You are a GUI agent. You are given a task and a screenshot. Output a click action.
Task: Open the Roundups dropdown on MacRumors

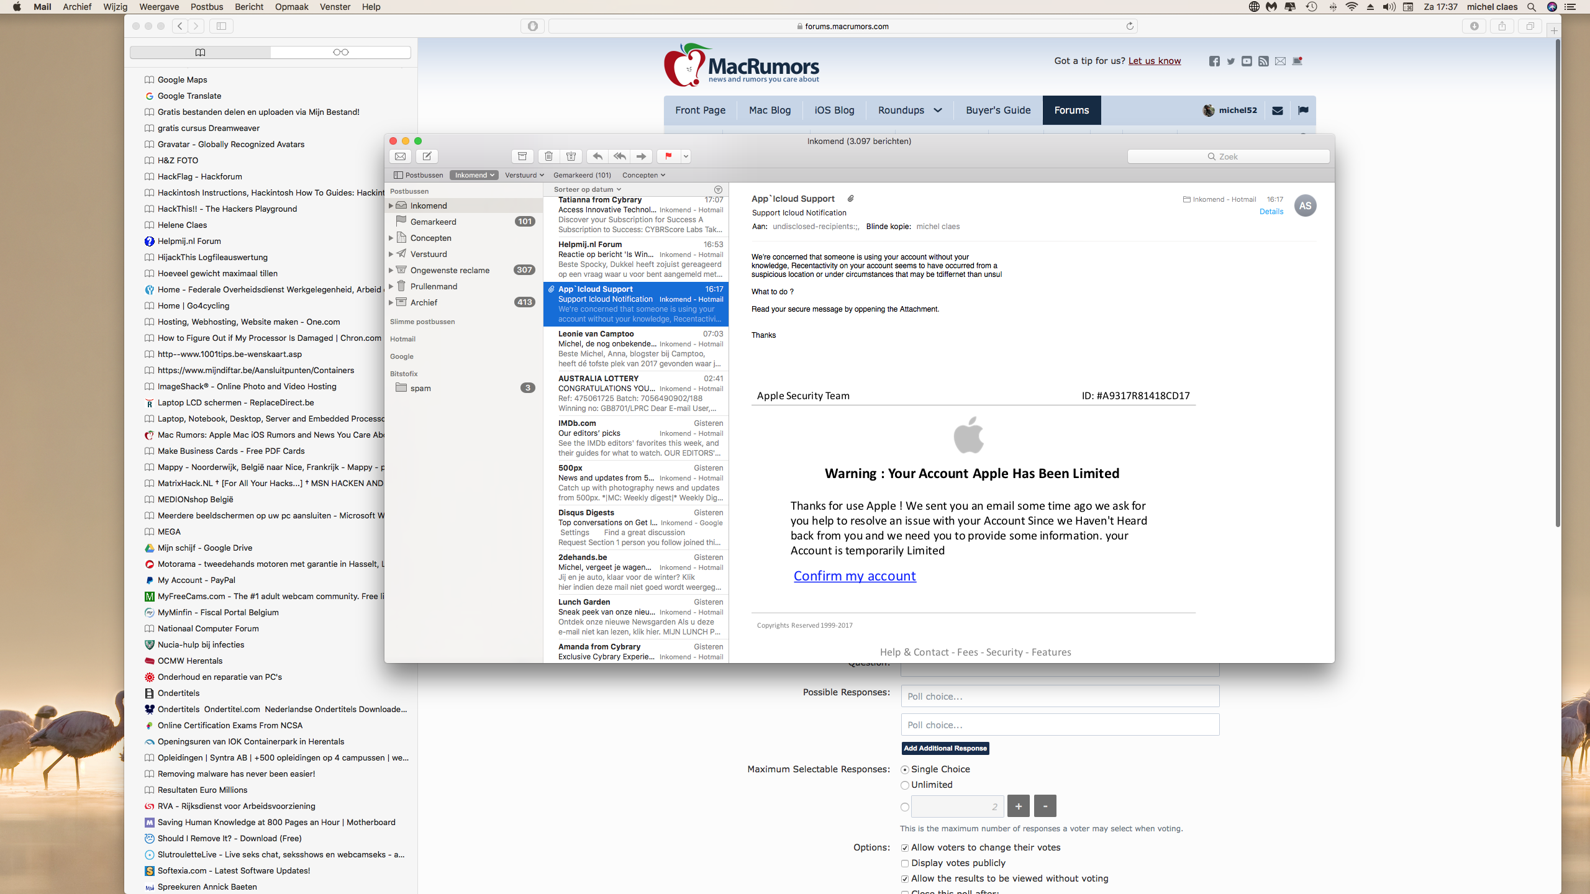(910, 111)
